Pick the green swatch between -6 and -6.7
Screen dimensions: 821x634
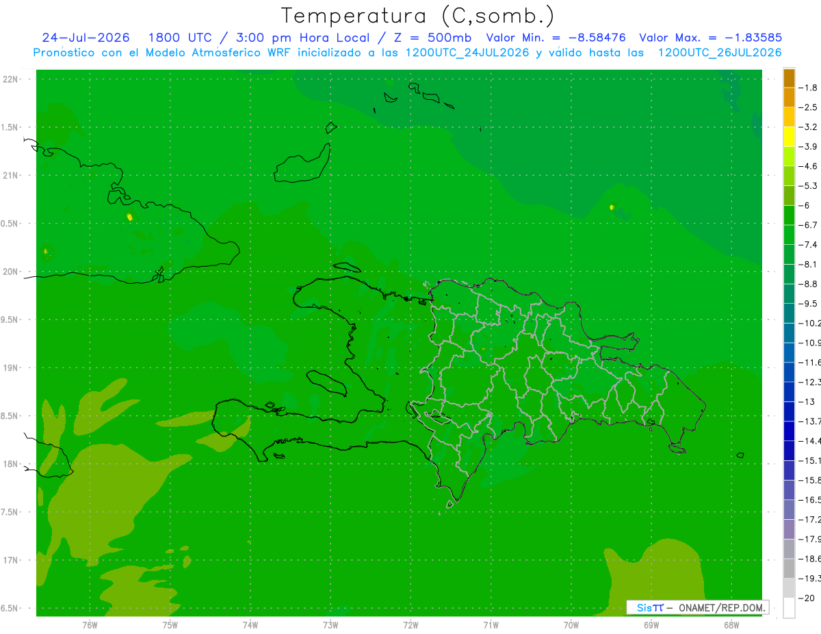coord(789,215)
